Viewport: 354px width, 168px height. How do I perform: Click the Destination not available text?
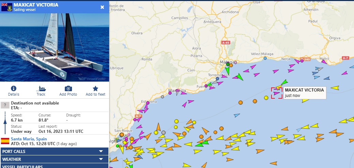tap(35, 103)
